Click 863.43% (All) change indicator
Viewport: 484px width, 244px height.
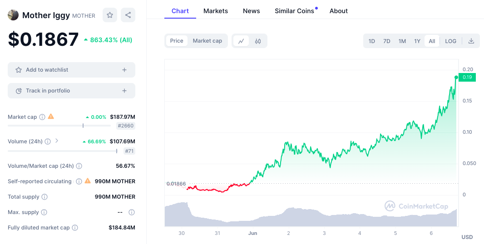pyautogui.click(x=108, y=40)
